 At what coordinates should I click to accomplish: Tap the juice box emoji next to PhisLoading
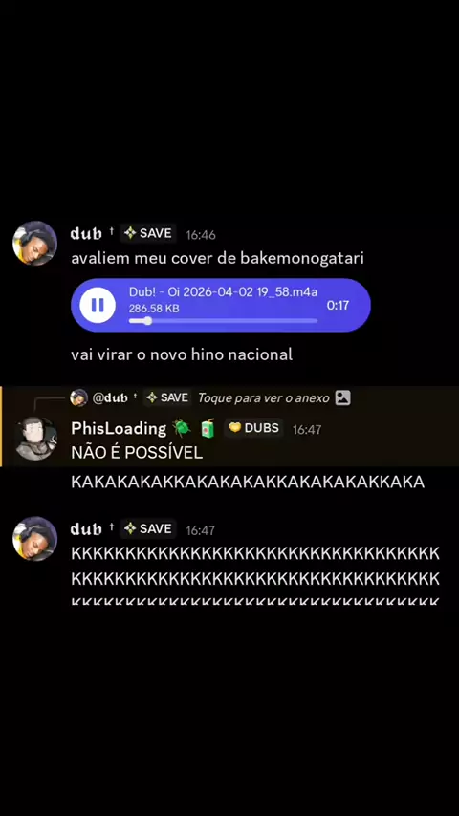click(x=208, y=428)
